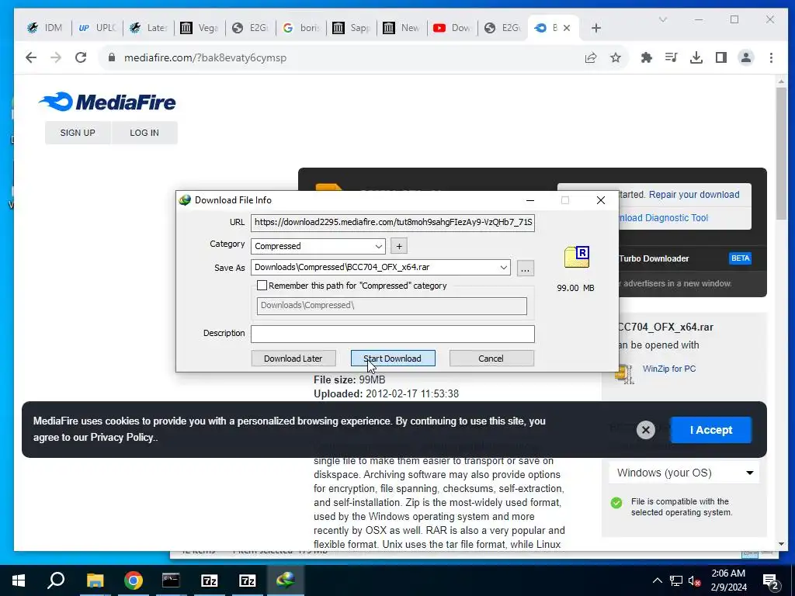Screen dimensions: 795x596
Task: Click the muted volume tray icon
Action: (x=694, y=580)
